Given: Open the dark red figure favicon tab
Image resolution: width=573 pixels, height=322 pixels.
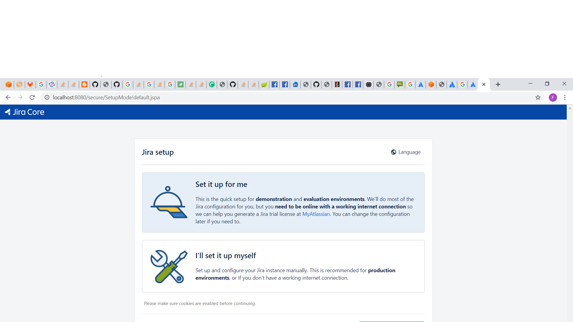Looking at the screenshot, I should click(337, 85).
